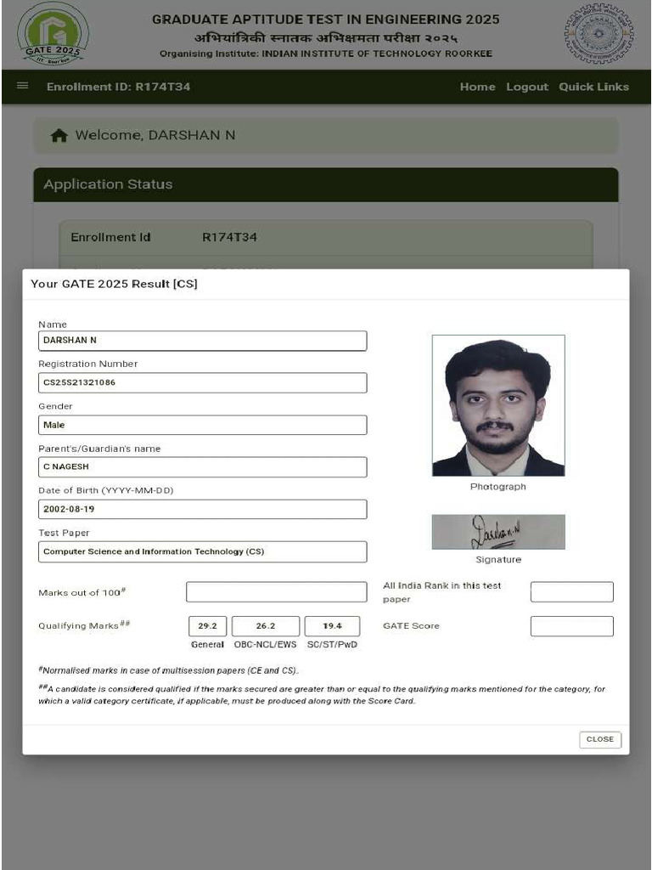Click the SC/ST/PwD qualifying marks 19.4
This screenshot has width=652, height=870.
[332, 626]
